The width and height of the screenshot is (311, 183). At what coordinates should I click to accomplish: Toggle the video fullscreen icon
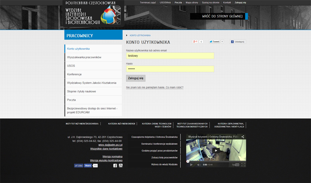coord(243,165)
